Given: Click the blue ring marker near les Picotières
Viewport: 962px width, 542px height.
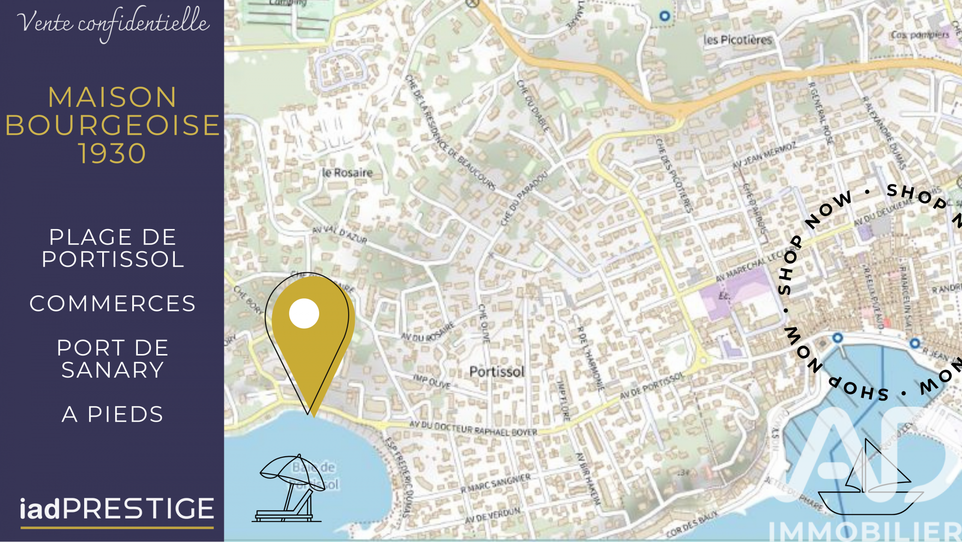Looking at the screenshot, I should 664,16.
